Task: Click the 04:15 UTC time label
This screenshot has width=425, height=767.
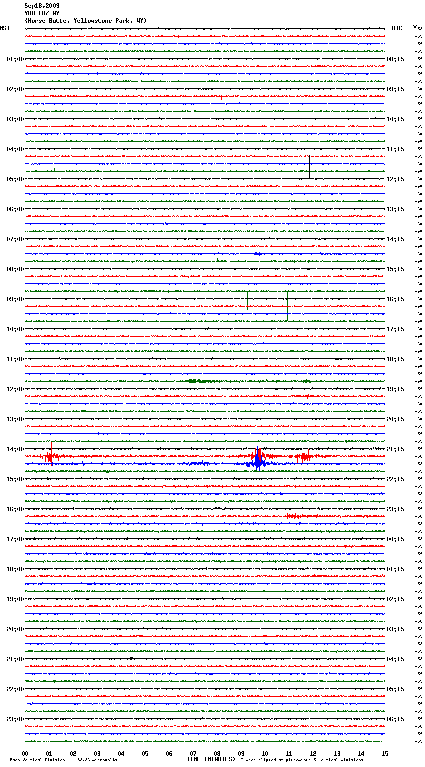Action: click(395, 659)
